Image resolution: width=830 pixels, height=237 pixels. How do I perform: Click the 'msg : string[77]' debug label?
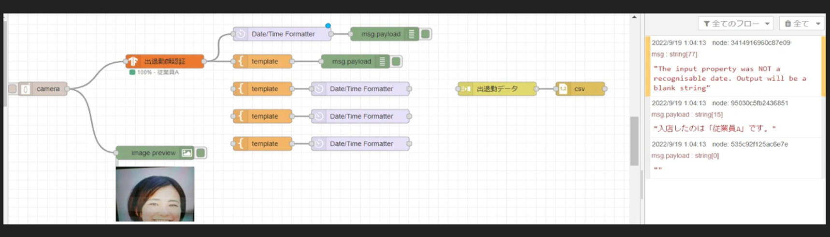pos(674,55)
